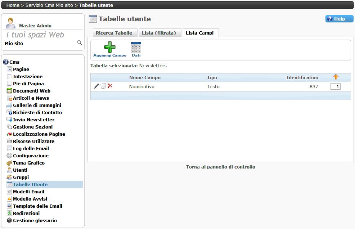Screen dimensions: 355x229
Task: Open the Help button
Action: (x=339, y=19)
